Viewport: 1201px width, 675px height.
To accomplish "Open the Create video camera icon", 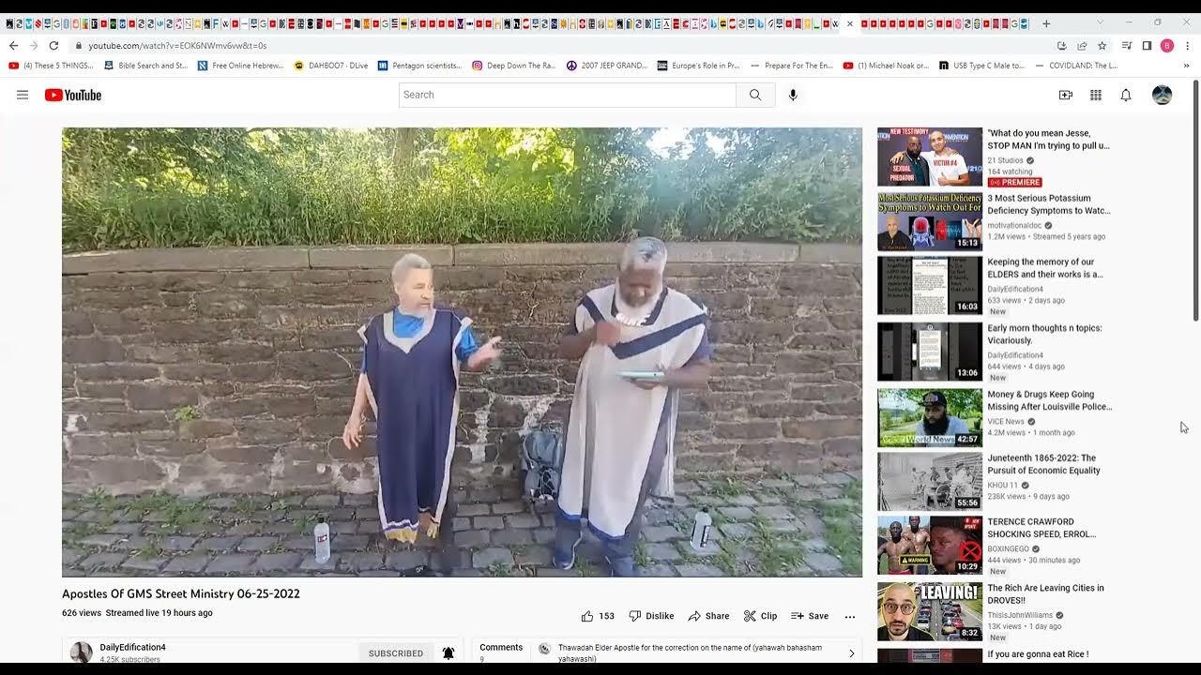I will pyautogui.click(x=1066, y=95).
